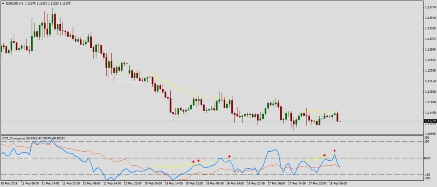Click the 12 Feb 06:00 time label
This screenshot has width=437, height=187.
click(91, 183)
